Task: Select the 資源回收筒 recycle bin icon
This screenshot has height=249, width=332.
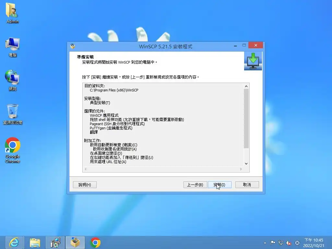Action: click(13, 114)
